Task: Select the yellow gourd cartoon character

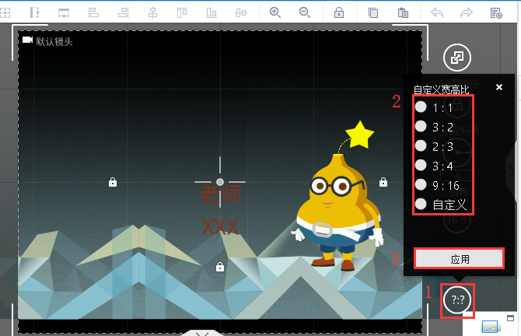Action: tap(337, 212)
